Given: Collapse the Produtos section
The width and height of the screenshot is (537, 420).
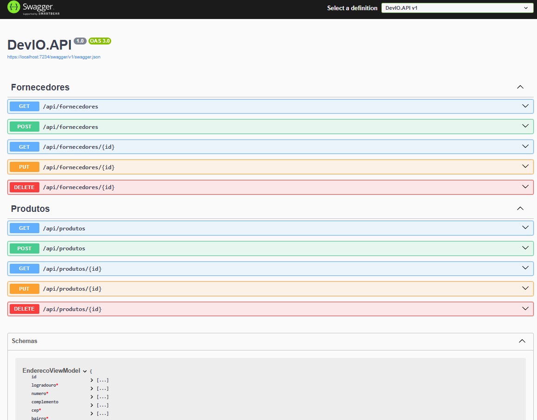Looking at the screenshot, I should tap(520, 209).
